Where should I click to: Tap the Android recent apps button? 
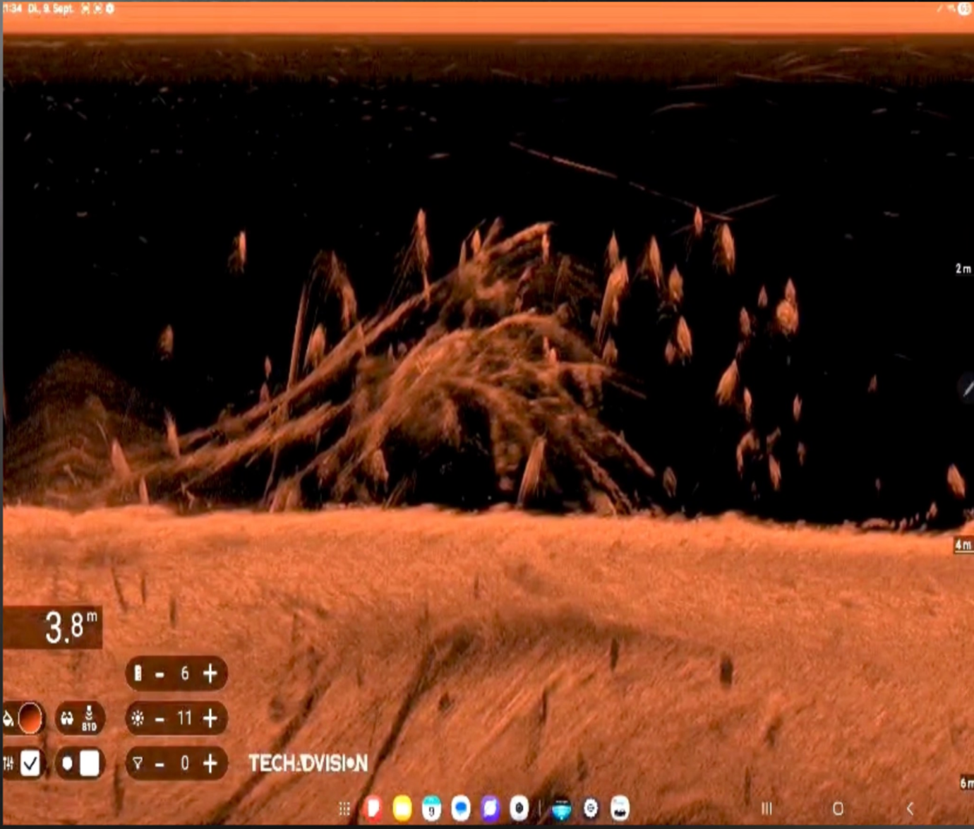tap(766, 809)
